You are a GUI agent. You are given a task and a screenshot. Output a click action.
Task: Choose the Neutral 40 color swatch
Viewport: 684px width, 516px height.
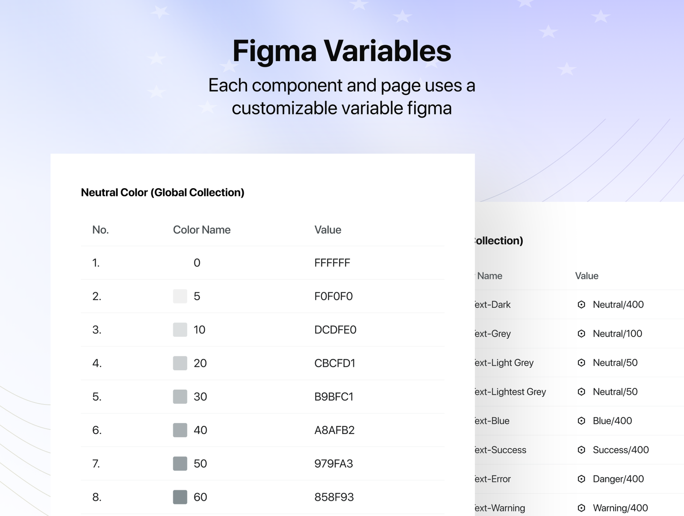tap(180, 430)
